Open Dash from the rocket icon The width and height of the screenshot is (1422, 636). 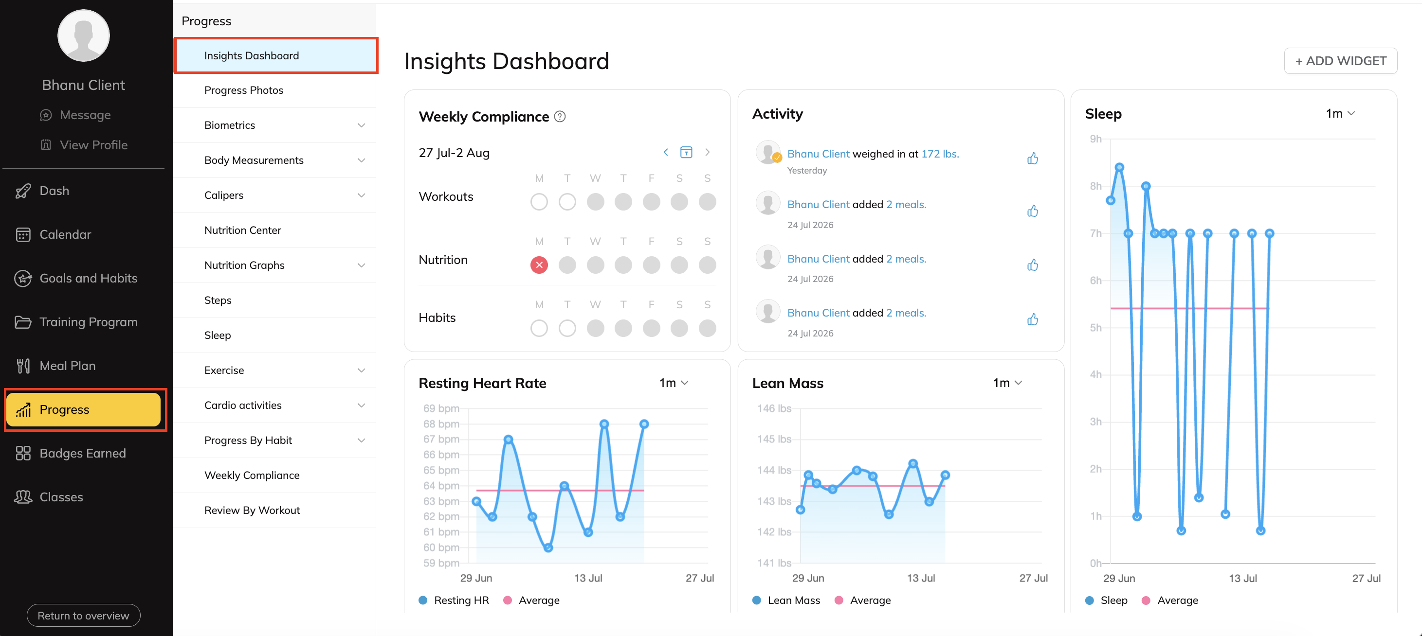tap(23, 191)
